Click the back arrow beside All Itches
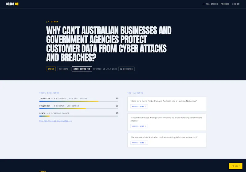Viewport: 246px width, 172px height. [x=204, y=4]
